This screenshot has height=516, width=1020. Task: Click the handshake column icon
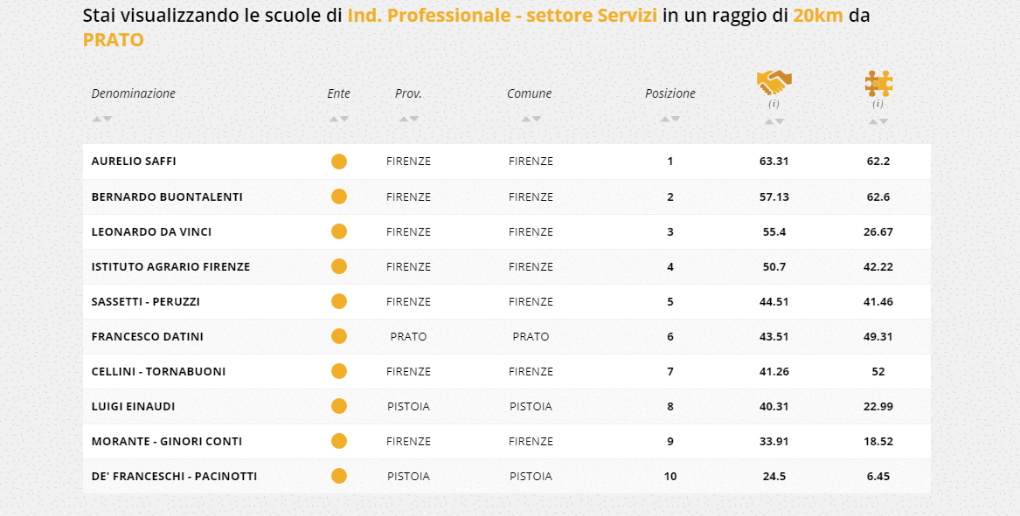tap(774, 83)
